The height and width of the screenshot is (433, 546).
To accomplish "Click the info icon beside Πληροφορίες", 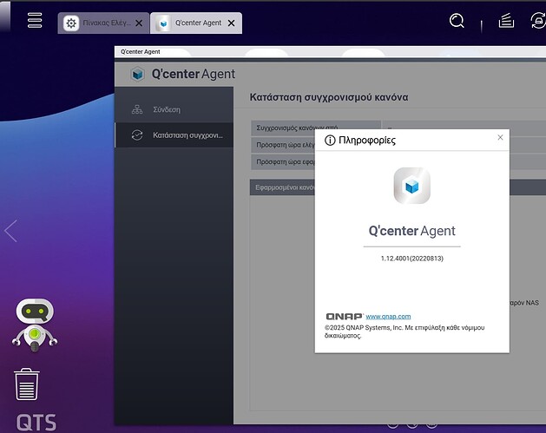I will 330,141.
